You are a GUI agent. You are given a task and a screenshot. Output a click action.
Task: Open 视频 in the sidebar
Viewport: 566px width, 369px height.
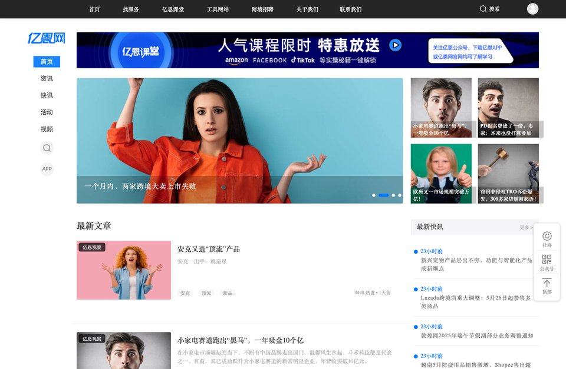click(x=47, y=129)
